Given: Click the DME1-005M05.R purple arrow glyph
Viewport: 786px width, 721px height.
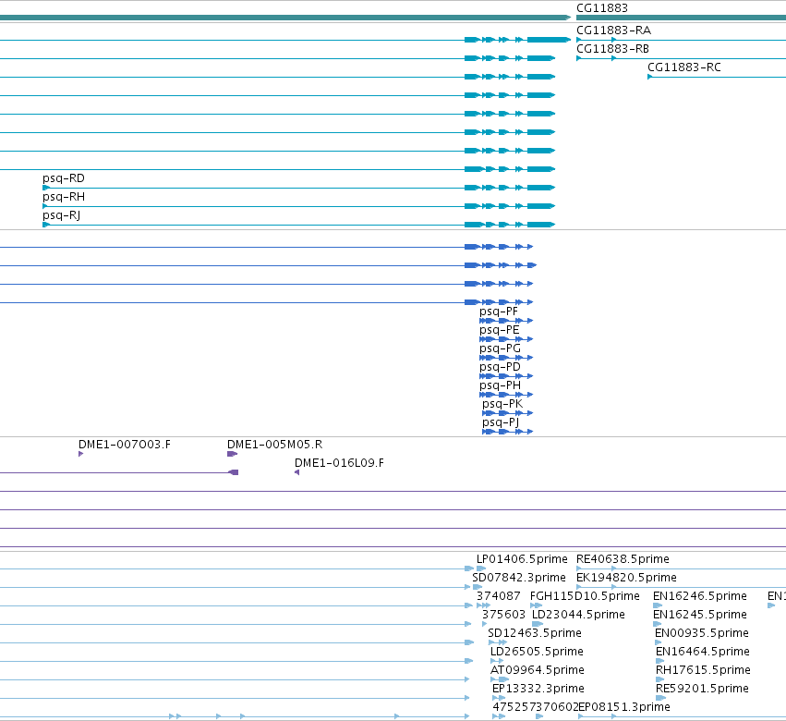Looking at the screenshot, I should point(232,454).
